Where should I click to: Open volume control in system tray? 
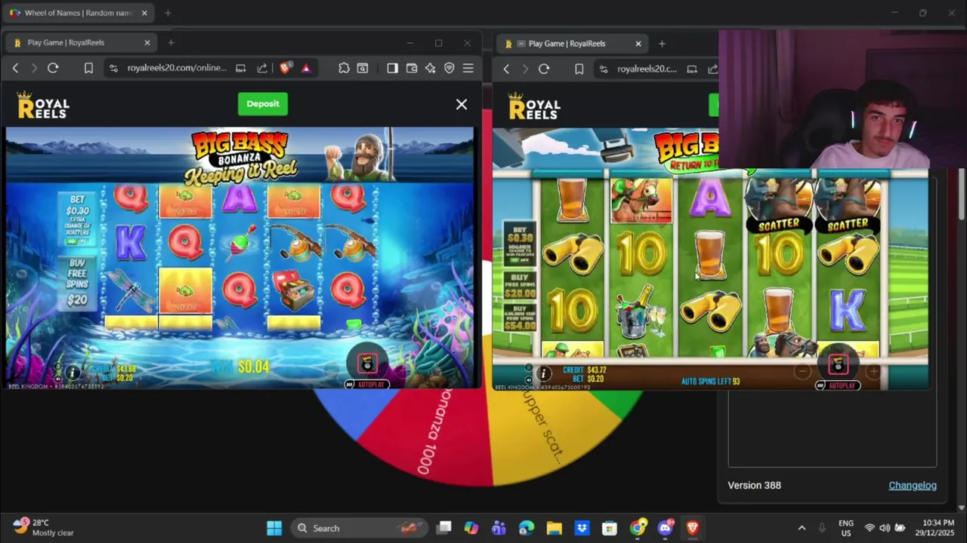click(885, 528)
